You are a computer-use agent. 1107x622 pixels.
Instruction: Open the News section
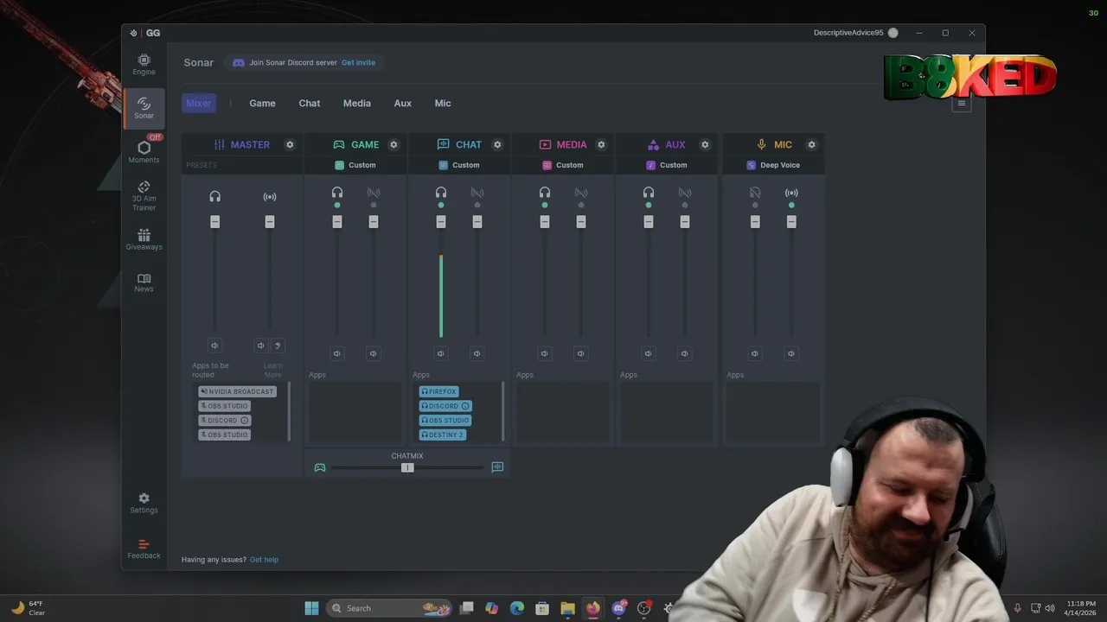pyautogui.click(x=144, y=282)
